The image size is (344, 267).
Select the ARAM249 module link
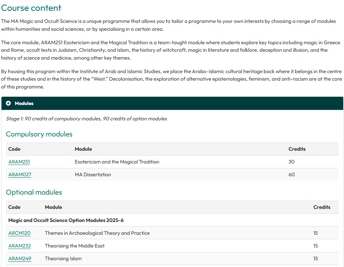(20, 259)
